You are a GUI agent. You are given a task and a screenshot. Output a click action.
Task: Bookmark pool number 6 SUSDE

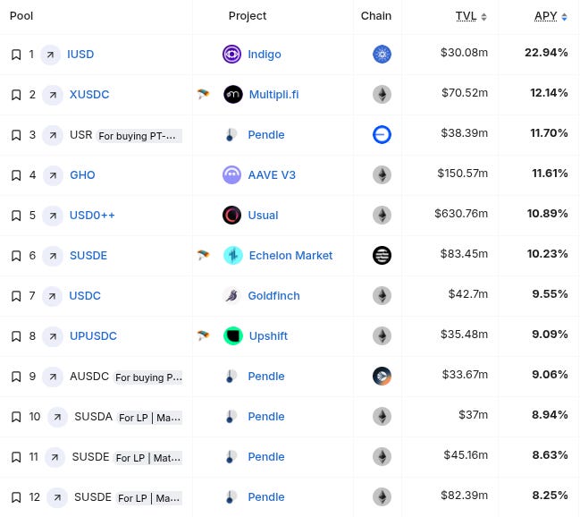16,256
